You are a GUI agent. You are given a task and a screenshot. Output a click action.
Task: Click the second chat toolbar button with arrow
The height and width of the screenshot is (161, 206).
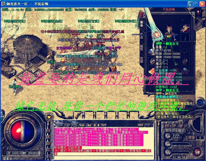click(x=68, y=125)
